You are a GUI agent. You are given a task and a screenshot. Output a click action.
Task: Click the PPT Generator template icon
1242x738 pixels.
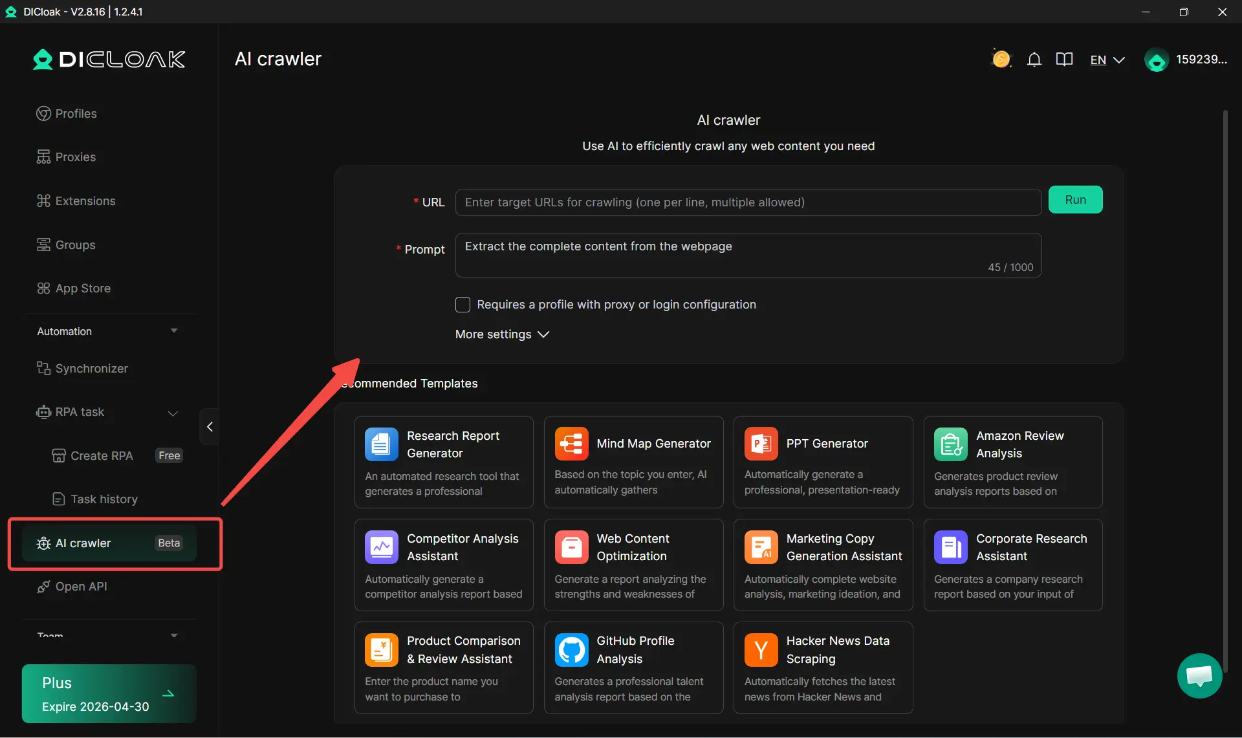coord(761,444)
